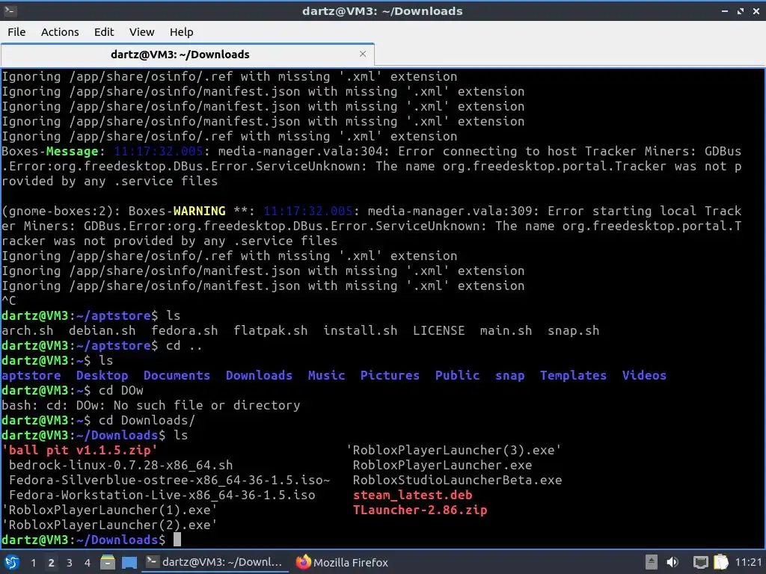Click the install.sh filename

pyautogui.click(x=360, y=330)
